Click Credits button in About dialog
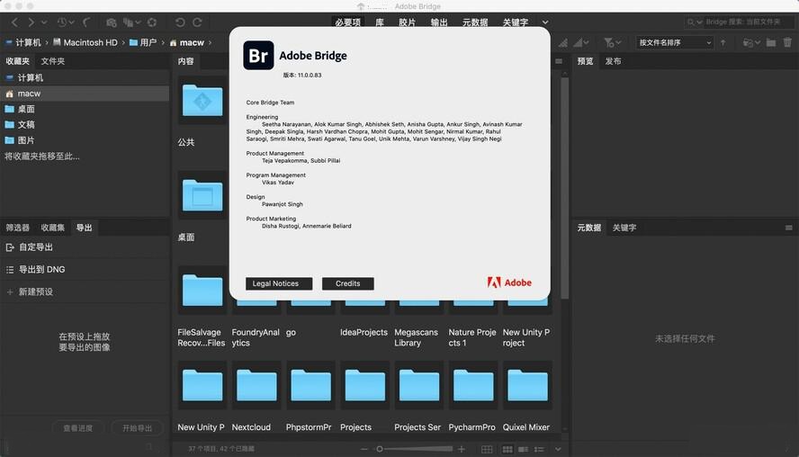This screenshot has height=457, width=799. tap(348, 283)
